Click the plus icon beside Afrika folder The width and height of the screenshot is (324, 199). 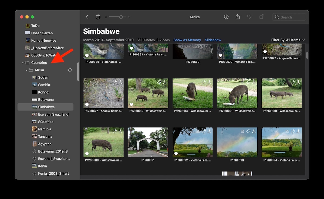pyautogui.click(x=70, y=70)
